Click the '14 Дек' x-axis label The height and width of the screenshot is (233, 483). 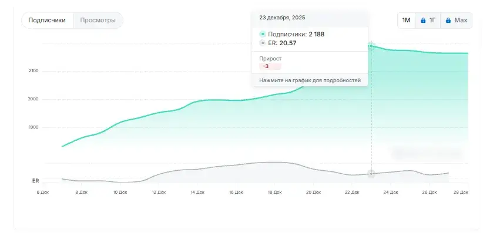197,193
